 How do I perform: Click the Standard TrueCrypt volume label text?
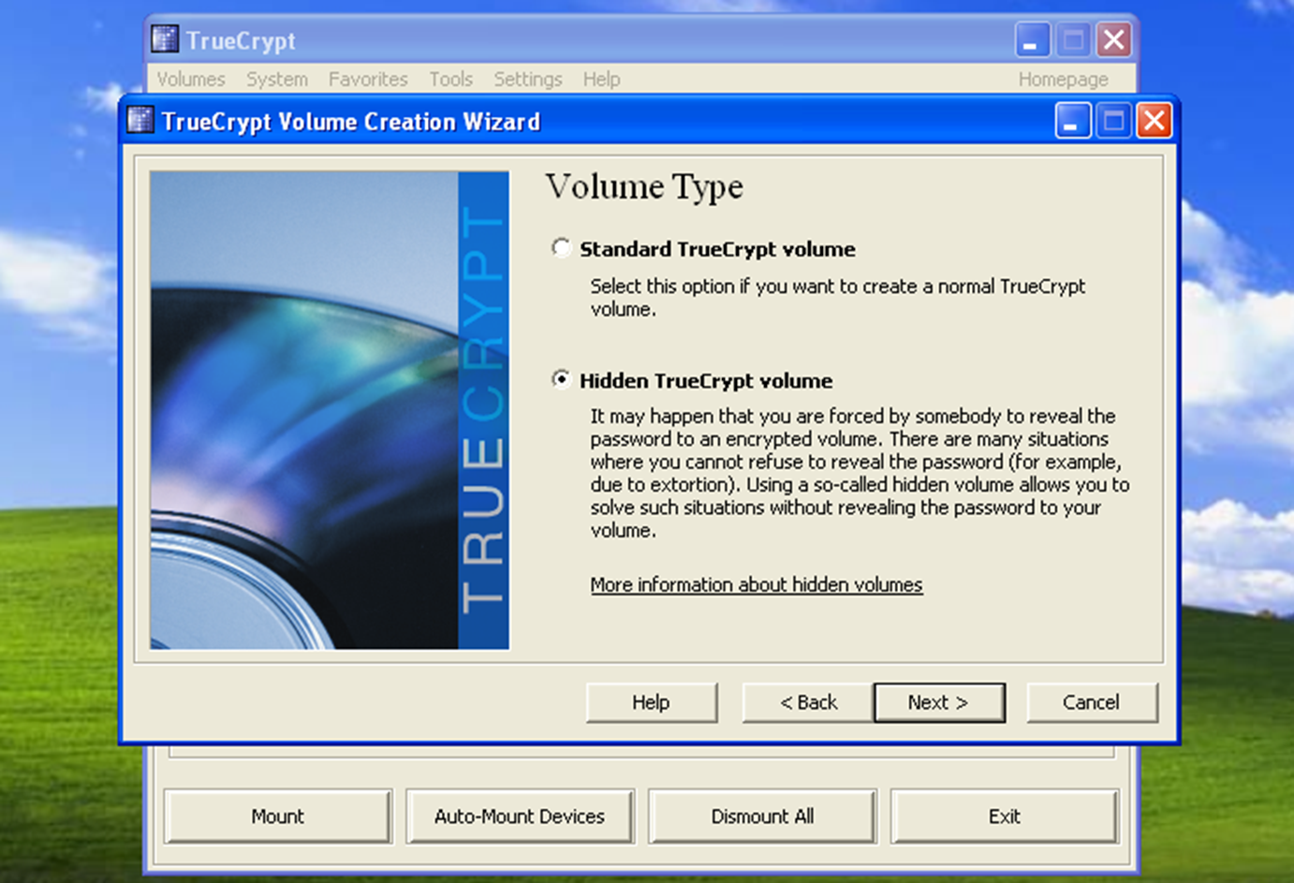coord(718,249)
